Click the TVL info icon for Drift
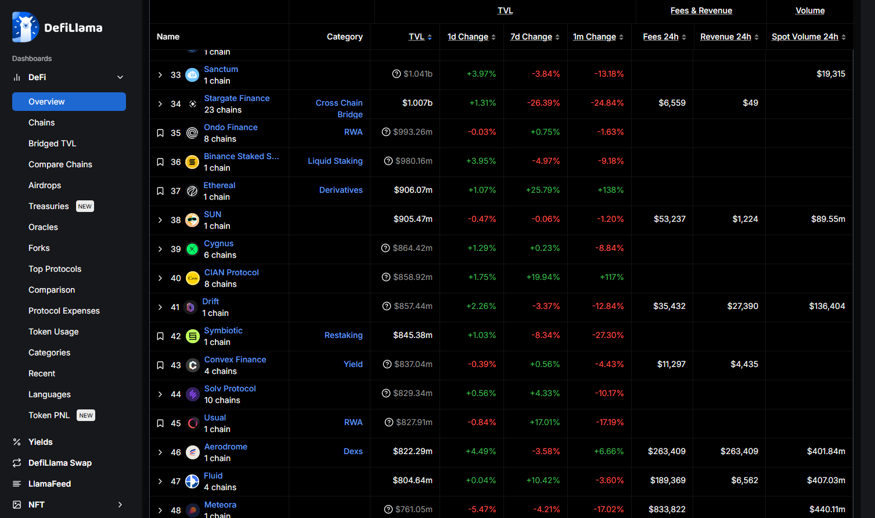The width and height of the screenshot is (875, 518). point(387,306)
